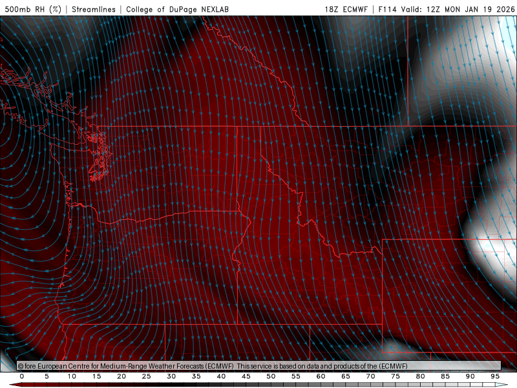Click the "10" value on the color scale
517x388 pixels.
72,376
